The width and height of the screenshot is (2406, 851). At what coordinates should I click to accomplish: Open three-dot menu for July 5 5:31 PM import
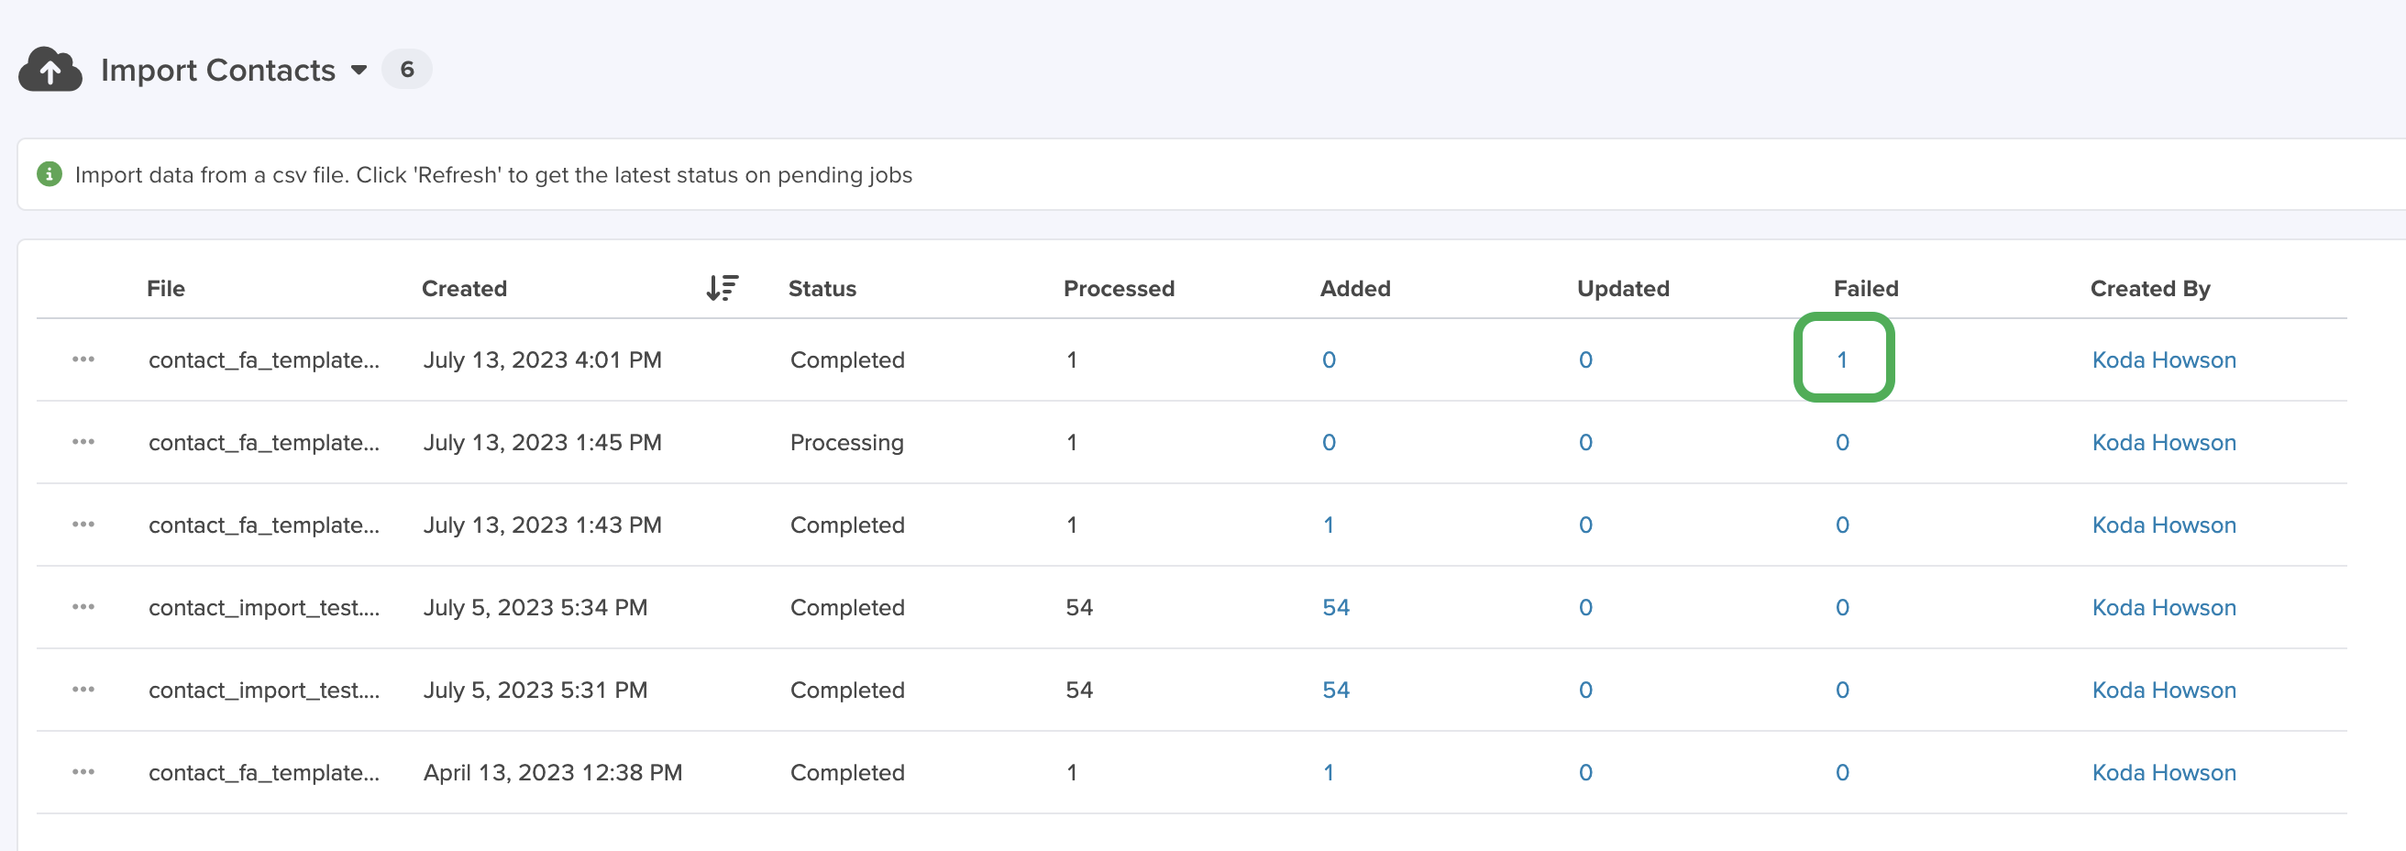point(83,690)
